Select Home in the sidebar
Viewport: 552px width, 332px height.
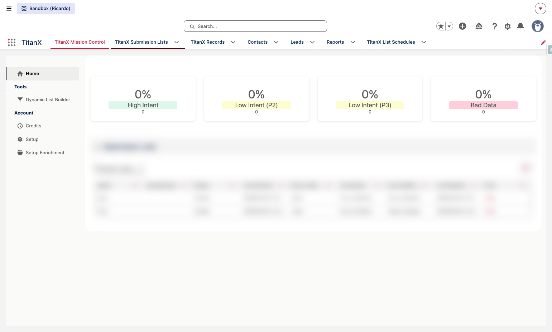click(42, 74)
